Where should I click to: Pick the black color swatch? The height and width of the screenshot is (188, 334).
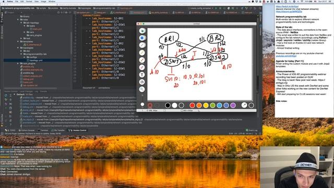pyautogui.click(x=168, y=105)
